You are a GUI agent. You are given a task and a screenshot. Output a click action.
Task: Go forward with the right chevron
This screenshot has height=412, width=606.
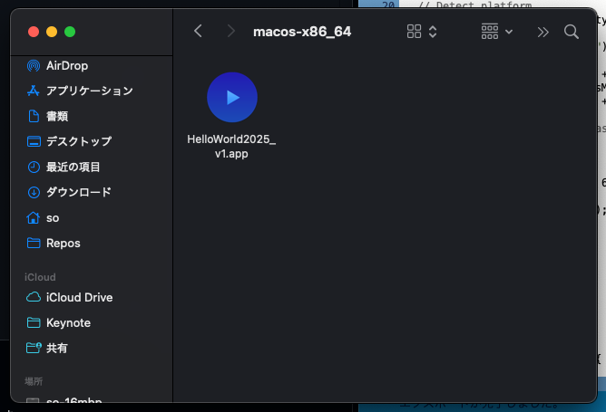(x=230, y=32)
